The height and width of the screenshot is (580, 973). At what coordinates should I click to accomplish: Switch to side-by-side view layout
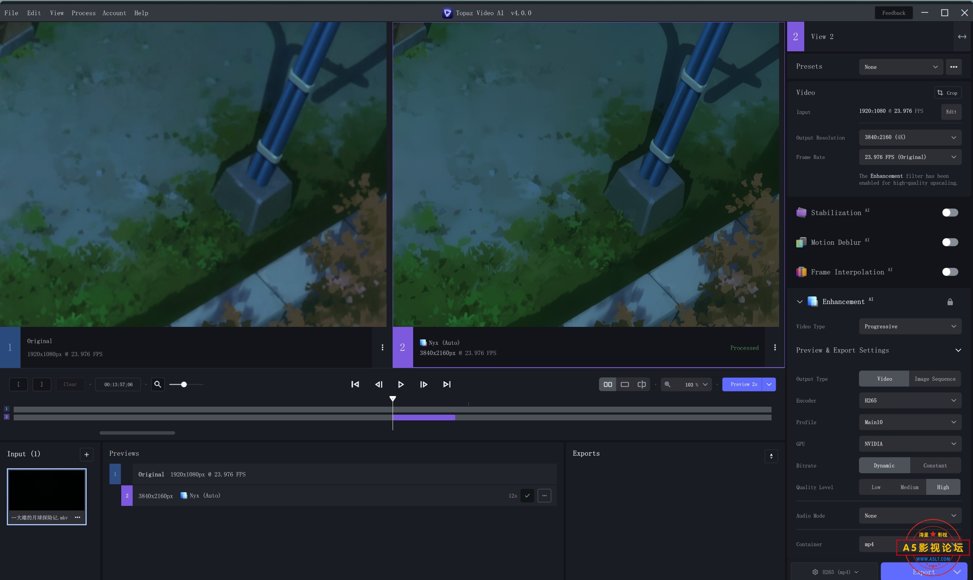coord(608,384)
